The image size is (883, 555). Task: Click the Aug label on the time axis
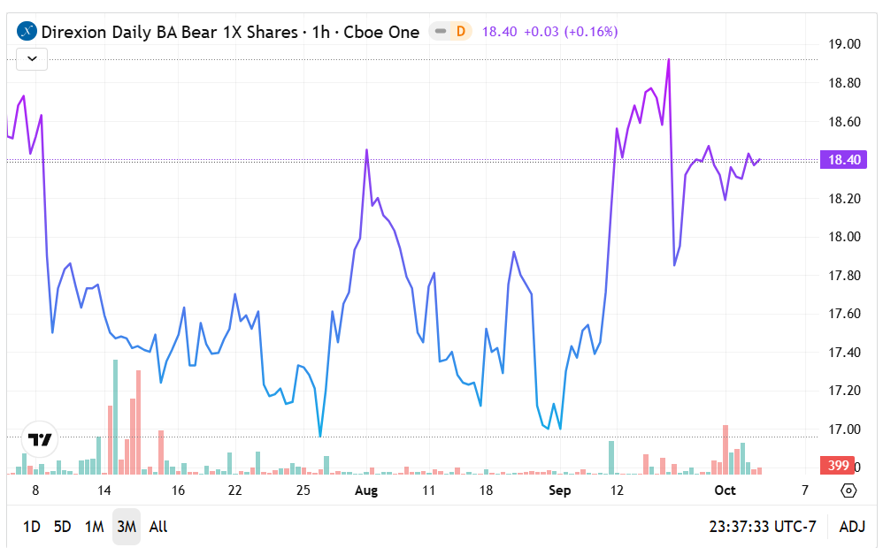(366, 490)
